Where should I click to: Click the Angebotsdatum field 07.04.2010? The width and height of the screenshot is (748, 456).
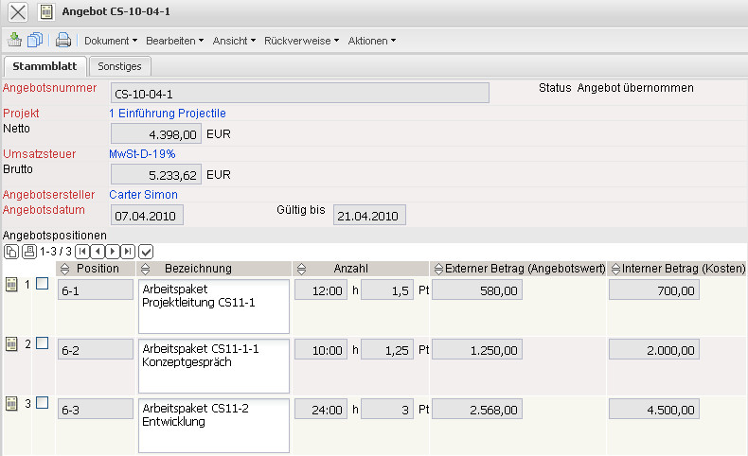point(147,215)
